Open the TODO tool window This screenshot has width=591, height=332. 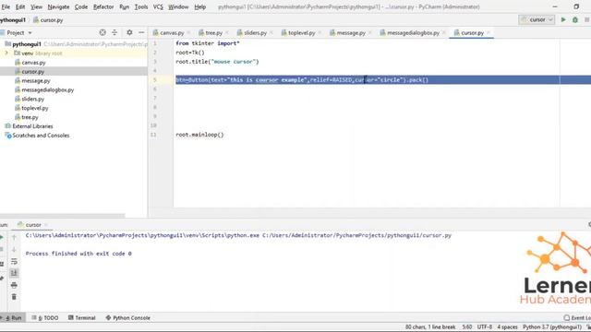[x=45, y=317]
